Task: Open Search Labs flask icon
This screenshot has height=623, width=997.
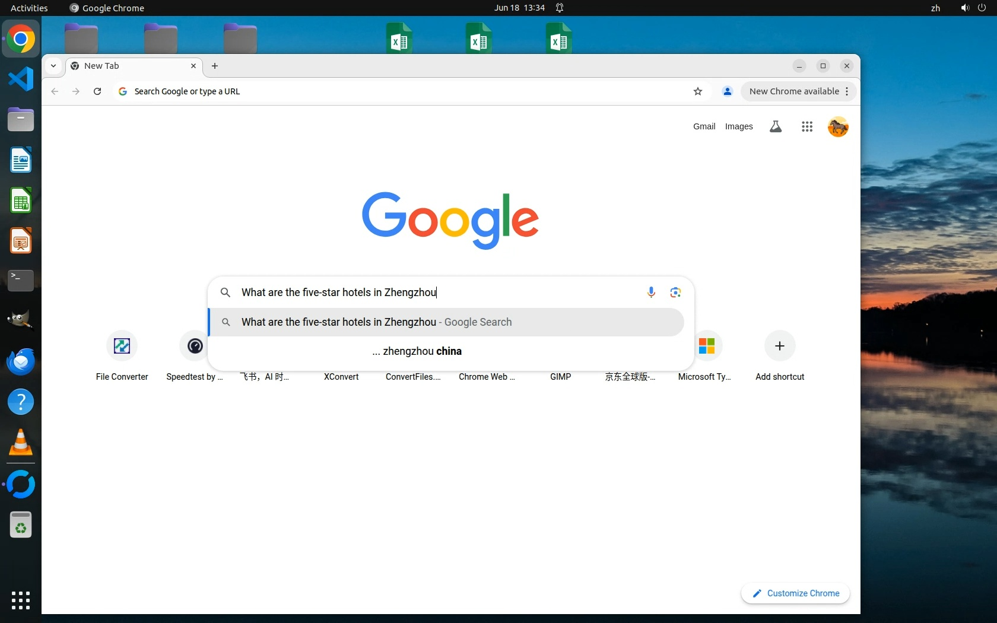Action: [775, 126]
